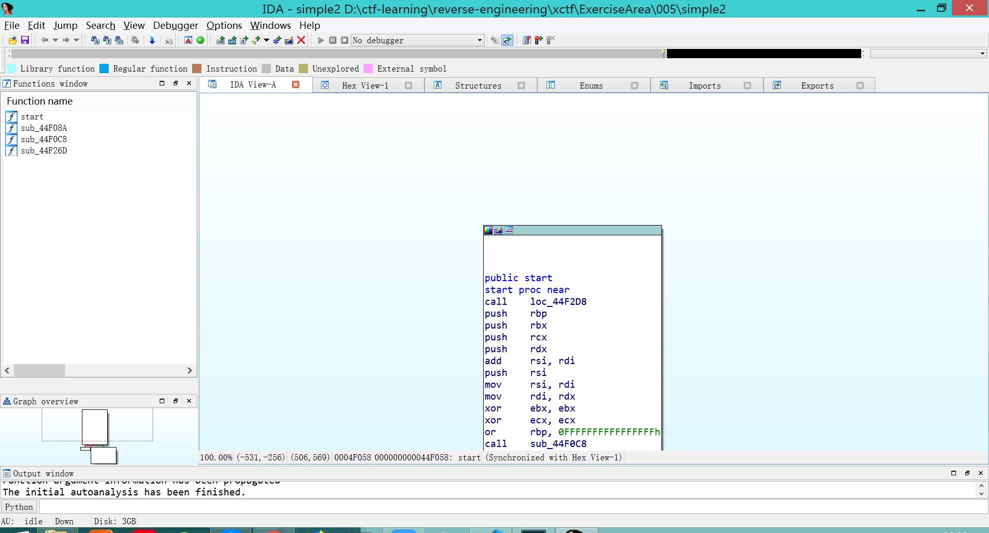Click the Python button below Output window
Screen dimensions: 989x533
click(19, 507)
